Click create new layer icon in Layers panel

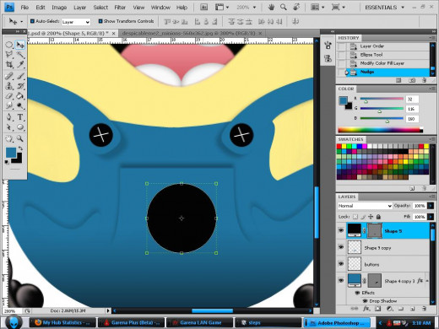[x=413, y=309]
